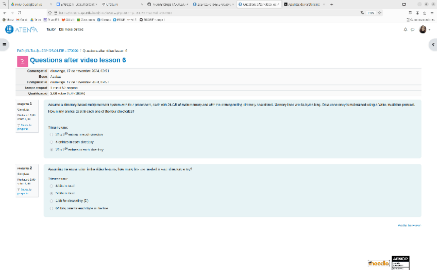
Task: Flag Pregunta 1 with Marca la pregunta
Action: click(x=25, y=127)
